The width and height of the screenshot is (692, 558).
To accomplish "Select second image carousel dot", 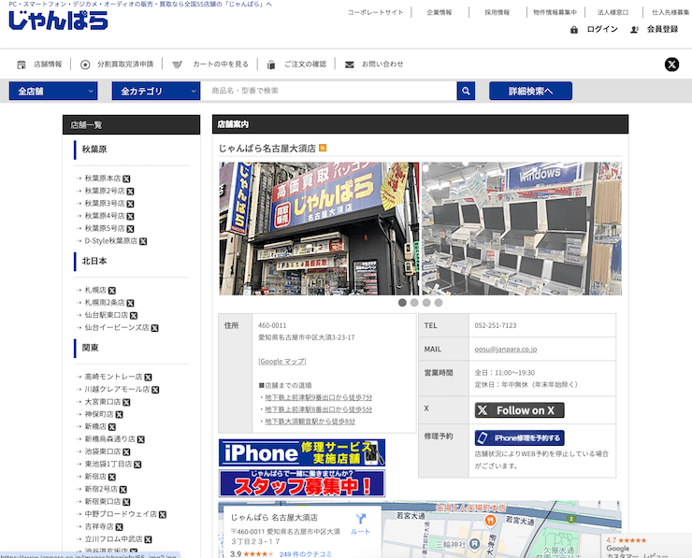I will (414, 303).
